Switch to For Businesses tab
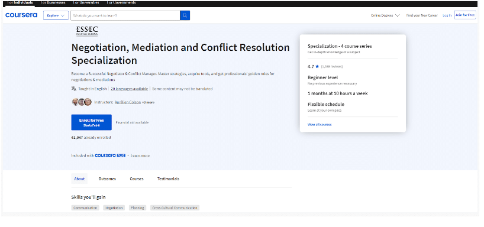The width and height of the screenshot is (484, 227). (x=53, y=2)
